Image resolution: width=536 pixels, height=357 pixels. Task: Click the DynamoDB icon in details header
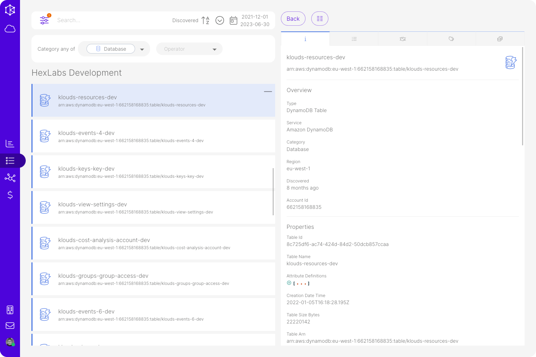click(x=511, y=62)
